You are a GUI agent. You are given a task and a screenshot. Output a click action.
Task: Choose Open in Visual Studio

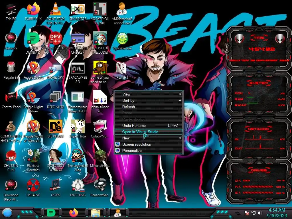pyautogui.click(x=149, y=132)
